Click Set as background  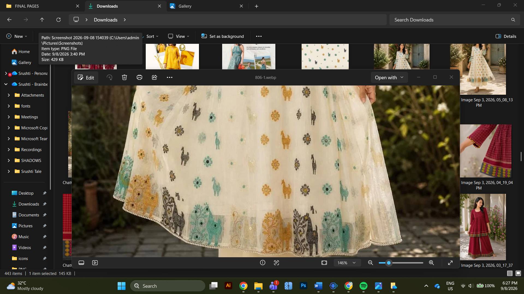click(222, 36)
